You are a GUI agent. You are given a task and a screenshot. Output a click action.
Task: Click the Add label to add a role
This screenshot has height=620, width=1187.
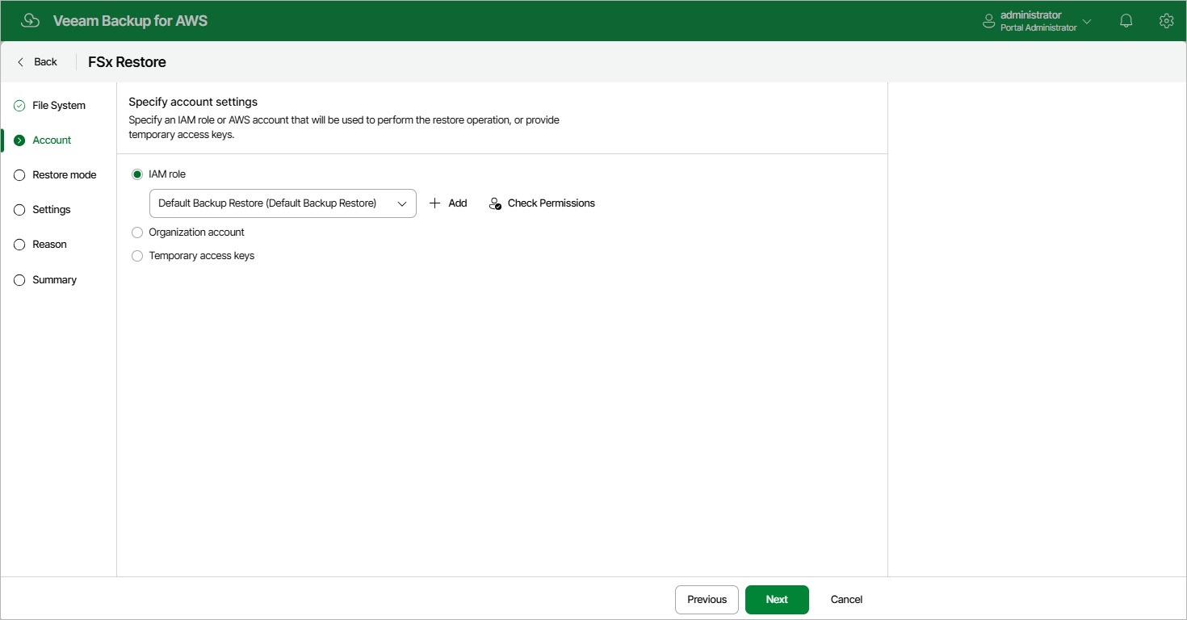click(x=458, y=203)
